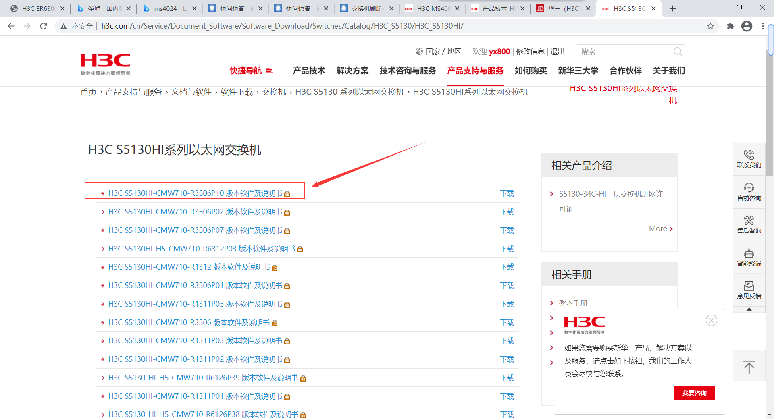
Task: Close the H3C consultation popup
Action: (x=712, y=320)
